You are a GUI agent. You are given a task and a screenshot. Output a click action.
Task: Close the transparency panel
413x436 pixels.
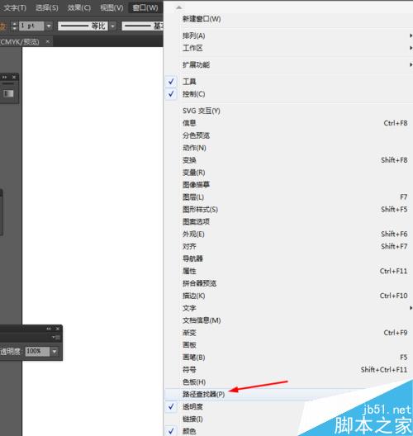pyautogui.click(x=58, y=329)
